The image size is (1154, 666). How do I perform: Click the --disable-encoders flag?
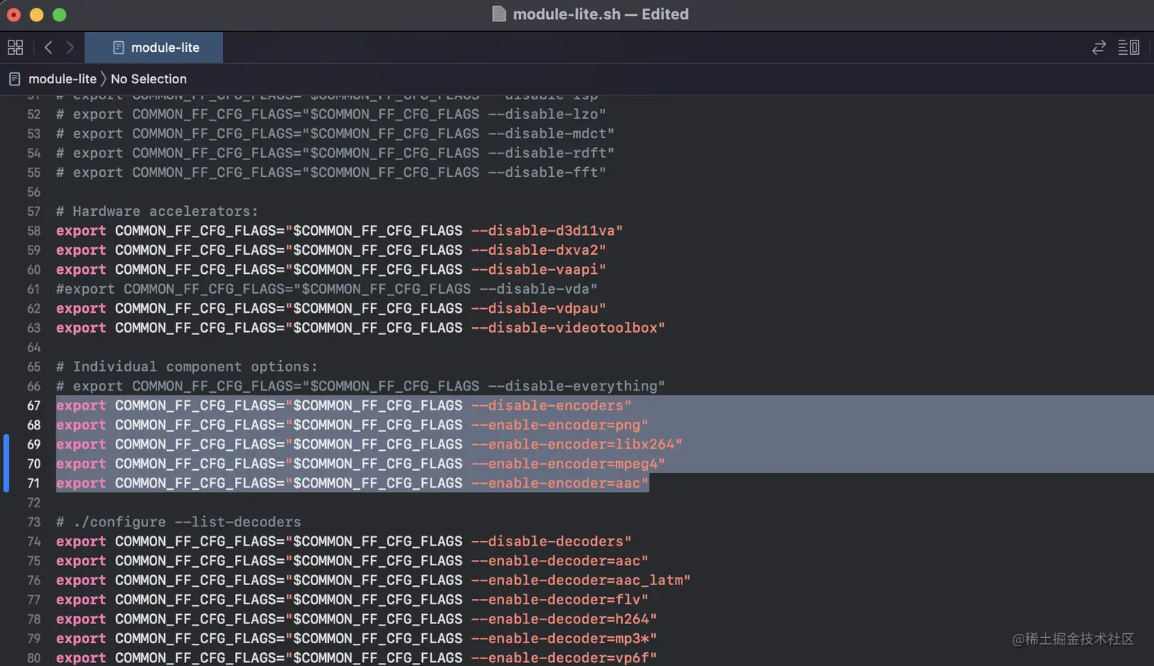pyautogui.click(x=547, y=406)
